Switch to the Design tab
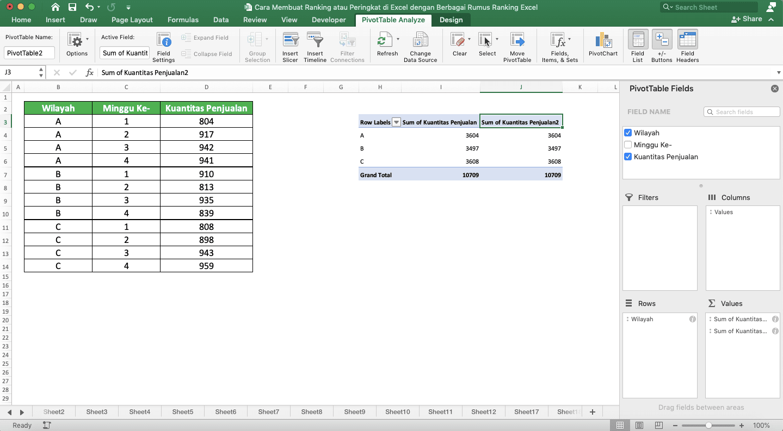This screenshot has width=783, height=431. tap(451, 20)
